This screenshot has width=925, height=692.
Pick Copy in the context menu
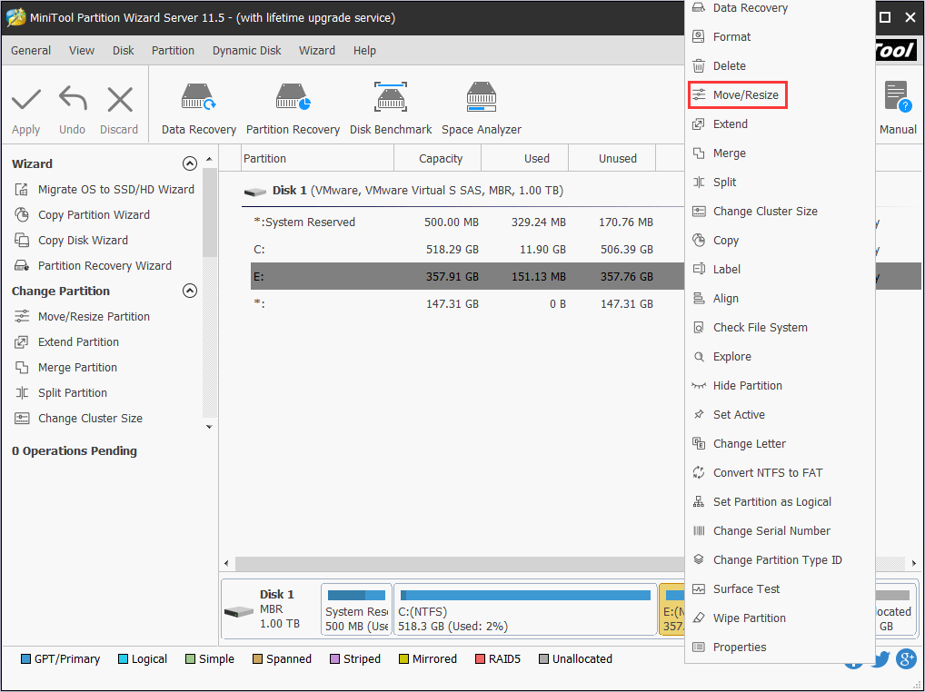780,241
